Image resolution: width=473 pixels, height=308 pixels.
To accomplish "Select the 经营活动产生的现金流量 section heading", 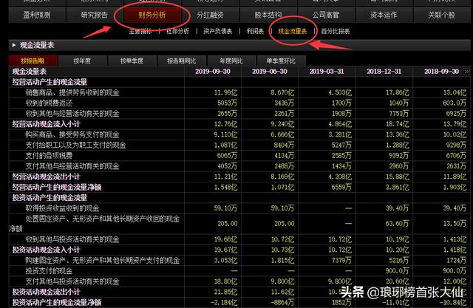I will (50, 82).
